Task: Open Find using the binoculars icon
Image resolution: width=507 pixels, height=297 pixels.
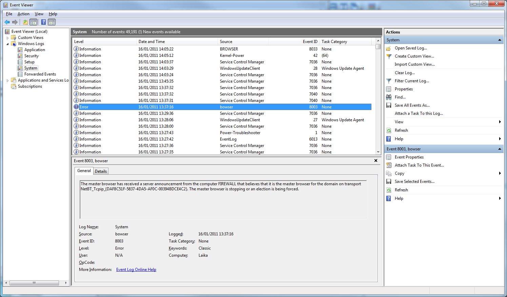Action: 389,97
